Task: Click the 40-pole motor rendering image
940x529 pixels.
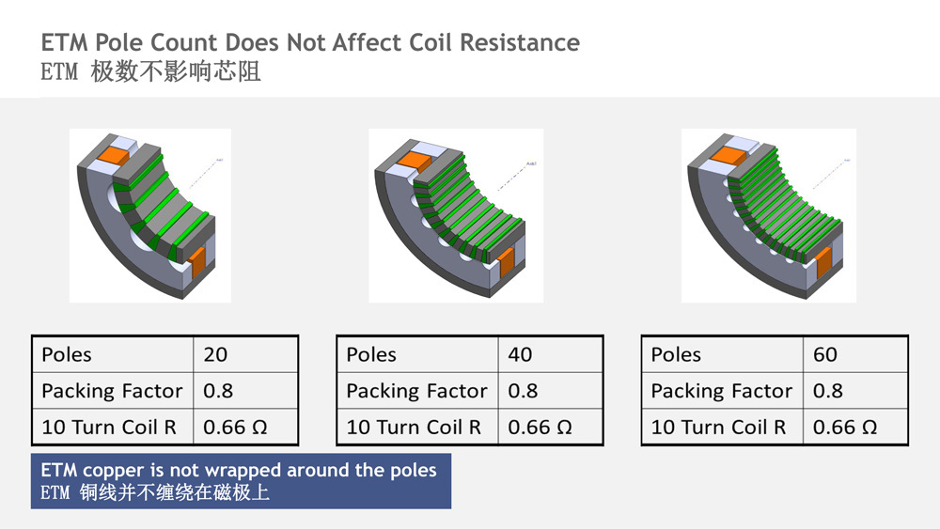Action: (456, 216)
